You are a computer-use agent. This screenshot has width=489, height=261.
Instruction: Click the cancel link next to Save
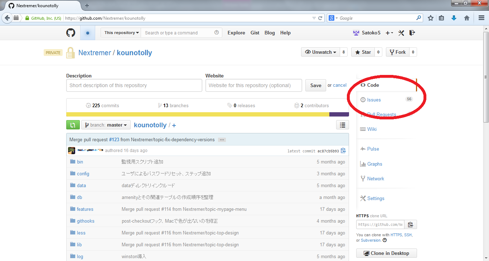(x=340, y=85)
